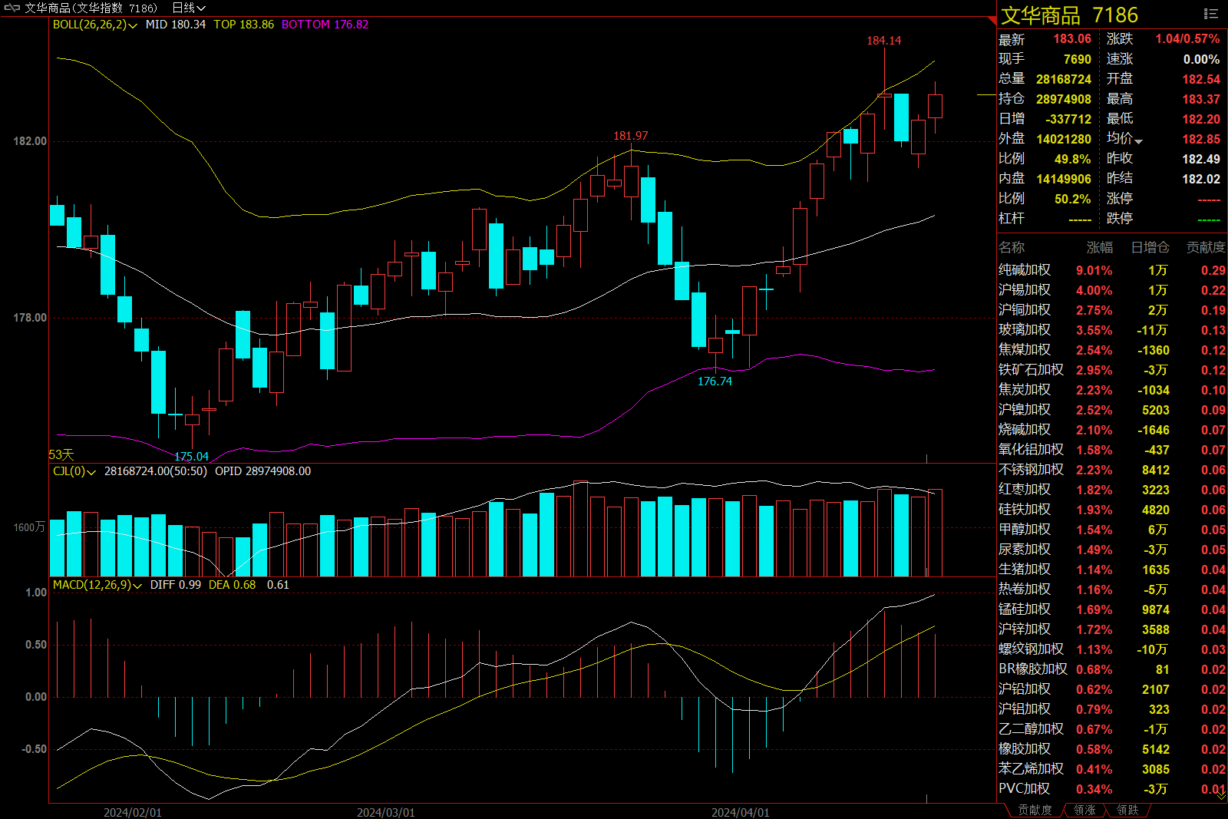Click the chart link icon beside 文华商品 title
Screen dimensions: 1228x819
12,8
